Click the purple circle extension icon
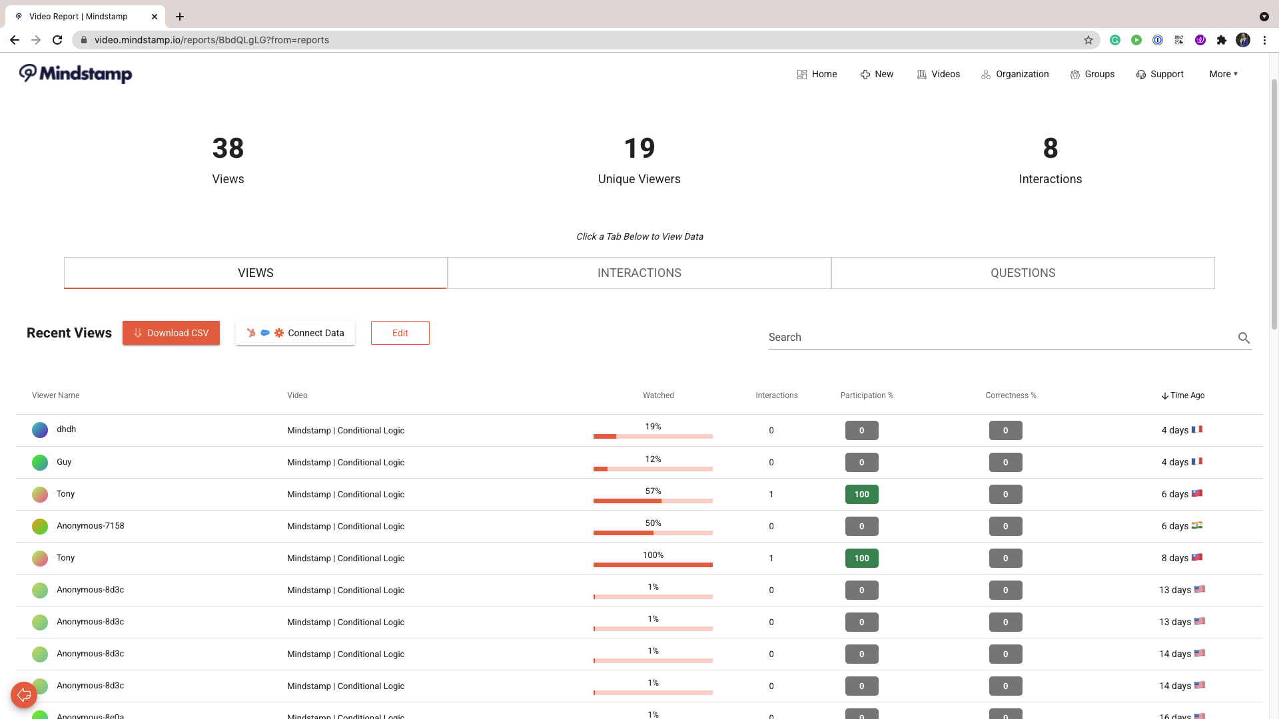 pos(1200,40)
